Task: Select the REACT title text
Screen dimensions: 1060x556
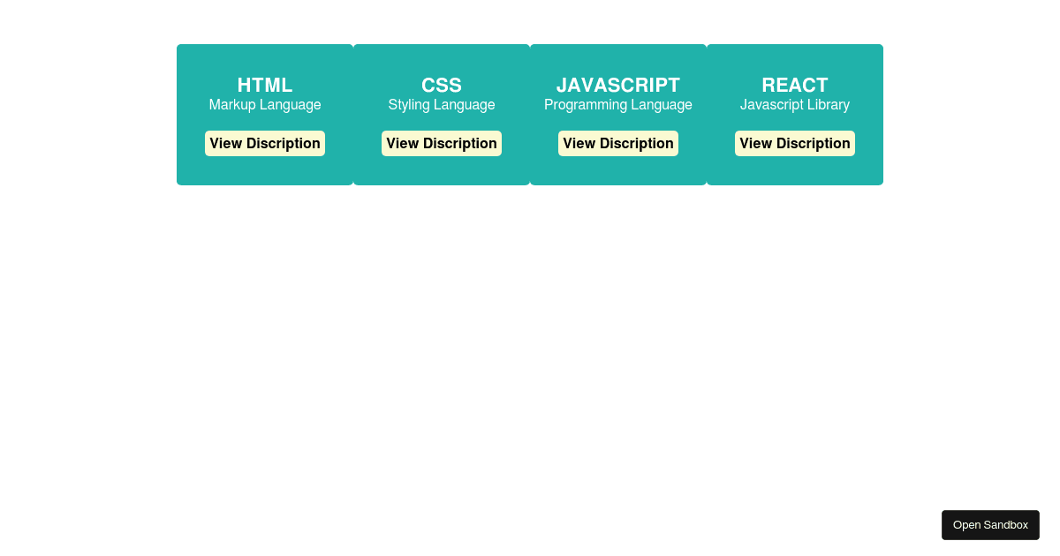Action: (795, 86)
